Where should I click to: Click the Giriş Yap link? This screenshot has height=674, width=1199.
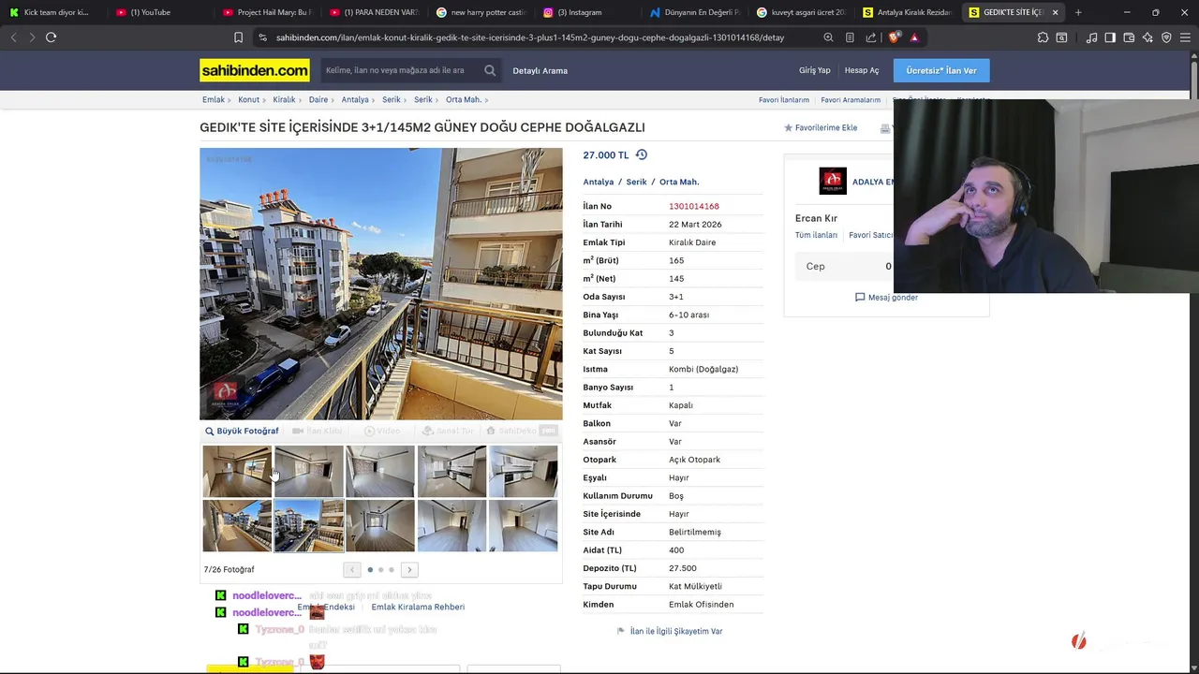click(814, 70)
